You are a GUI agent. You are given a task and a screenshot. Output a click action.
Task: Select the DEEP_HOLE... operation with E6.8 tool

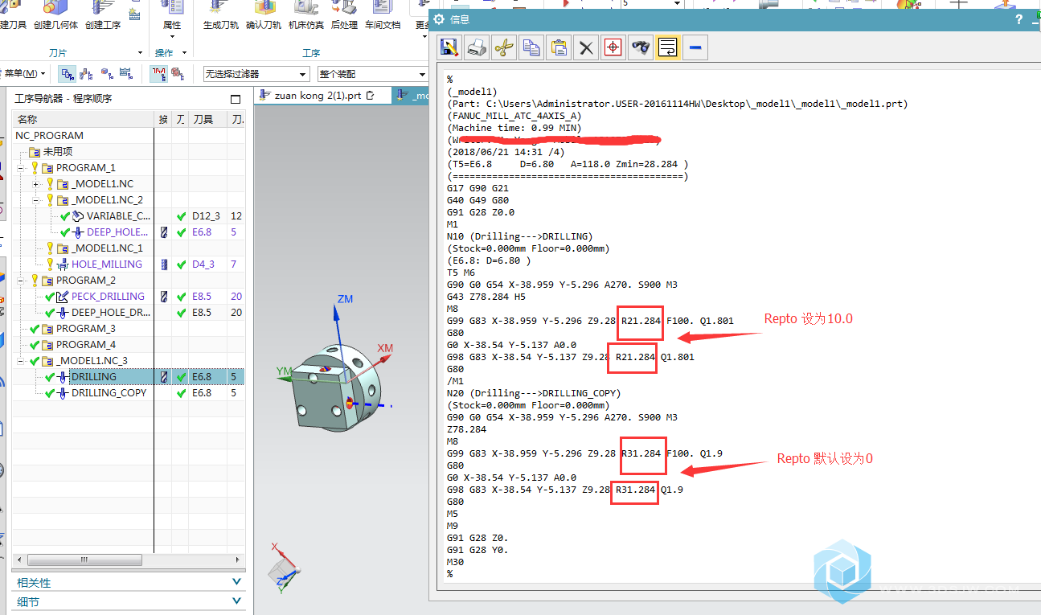(117, 232)
